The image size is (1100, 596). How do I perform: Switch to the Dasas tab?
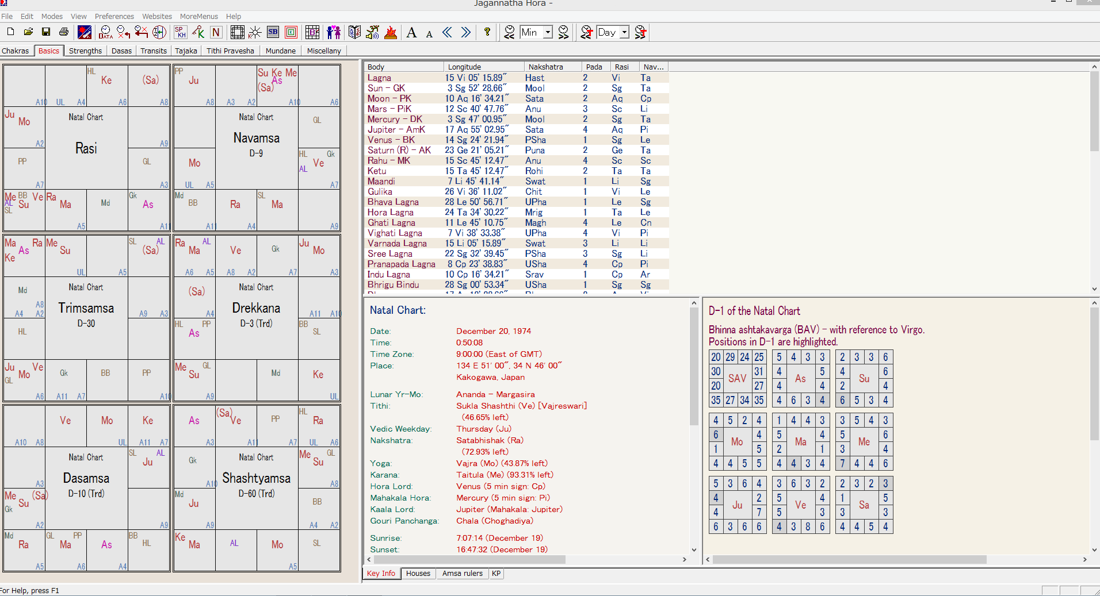coord(121,51)
